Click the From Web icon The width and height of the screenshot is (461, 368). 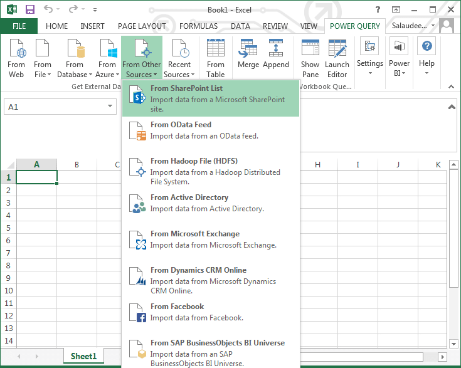click(x=16, y=58)
